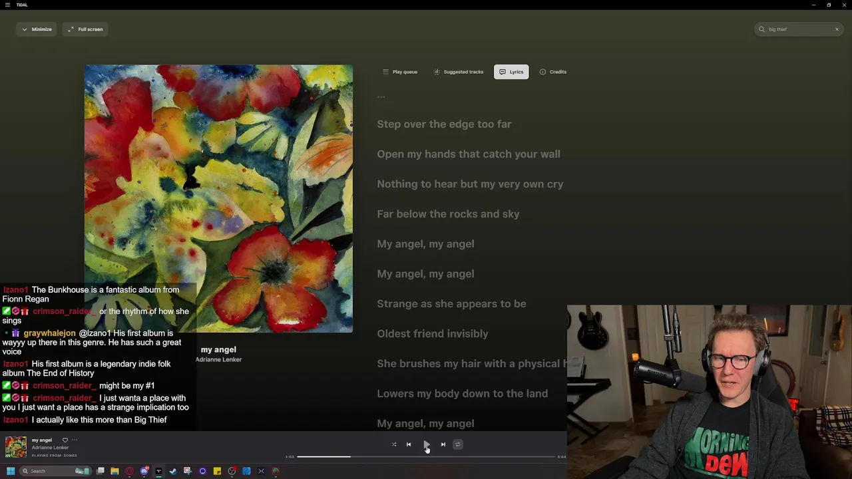
Task: Select the Lyrics tab
Action: point(511,72)
